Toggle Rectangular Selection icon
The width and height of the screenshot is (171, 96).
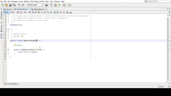point(42,12)
